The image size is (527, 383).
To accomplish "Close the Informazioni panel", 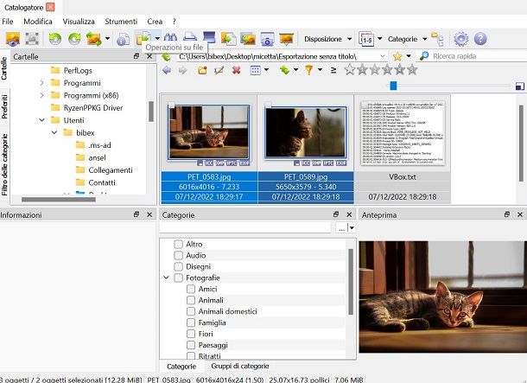I will tap(149, 214).
